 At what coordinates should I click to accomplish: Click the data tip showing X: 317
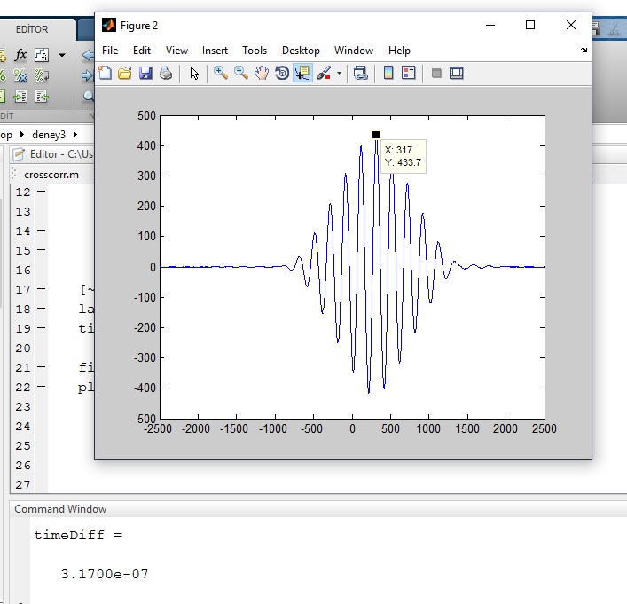point(403,156)
